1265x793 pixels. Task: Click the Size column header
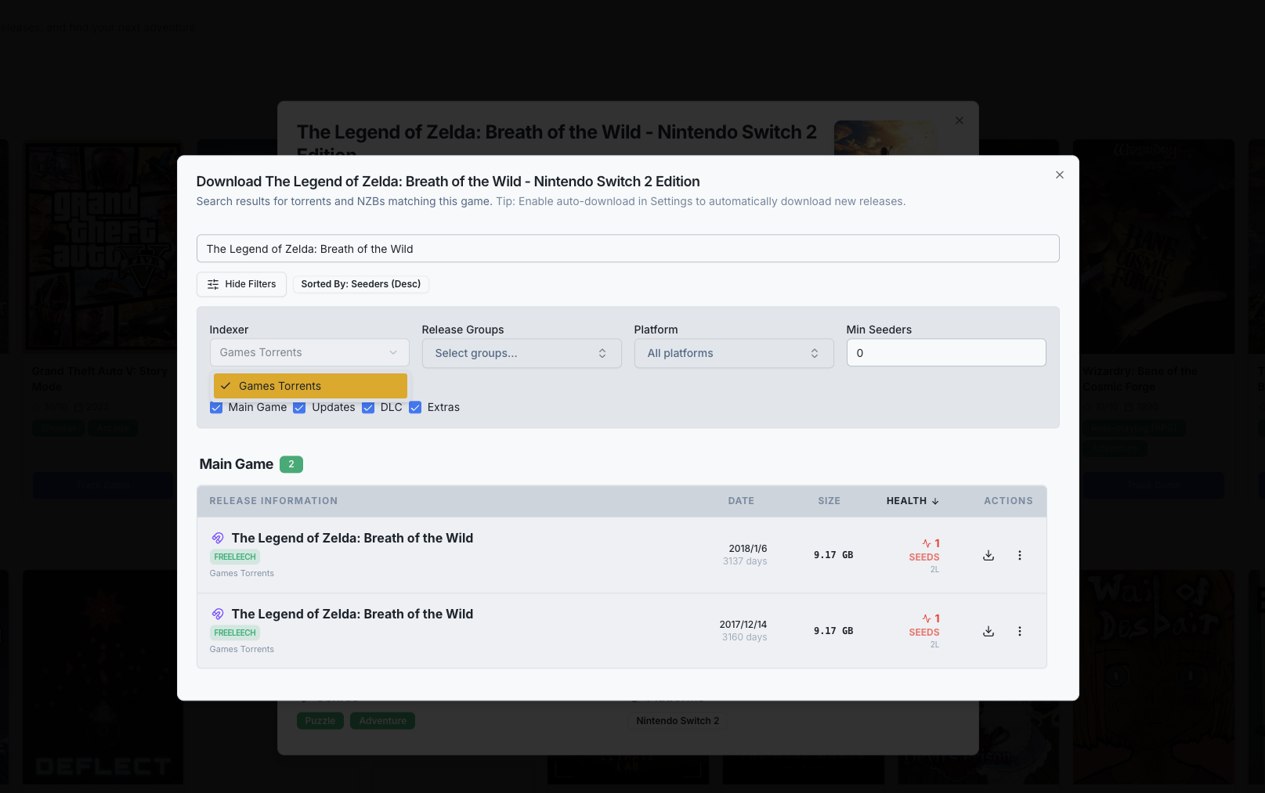tap(829, 501)
